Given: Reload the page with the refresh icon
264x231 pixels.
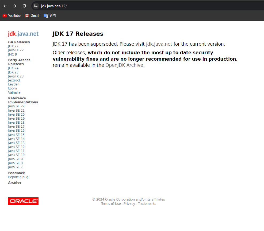Looking at the screenshot, I should coord(24,6).
